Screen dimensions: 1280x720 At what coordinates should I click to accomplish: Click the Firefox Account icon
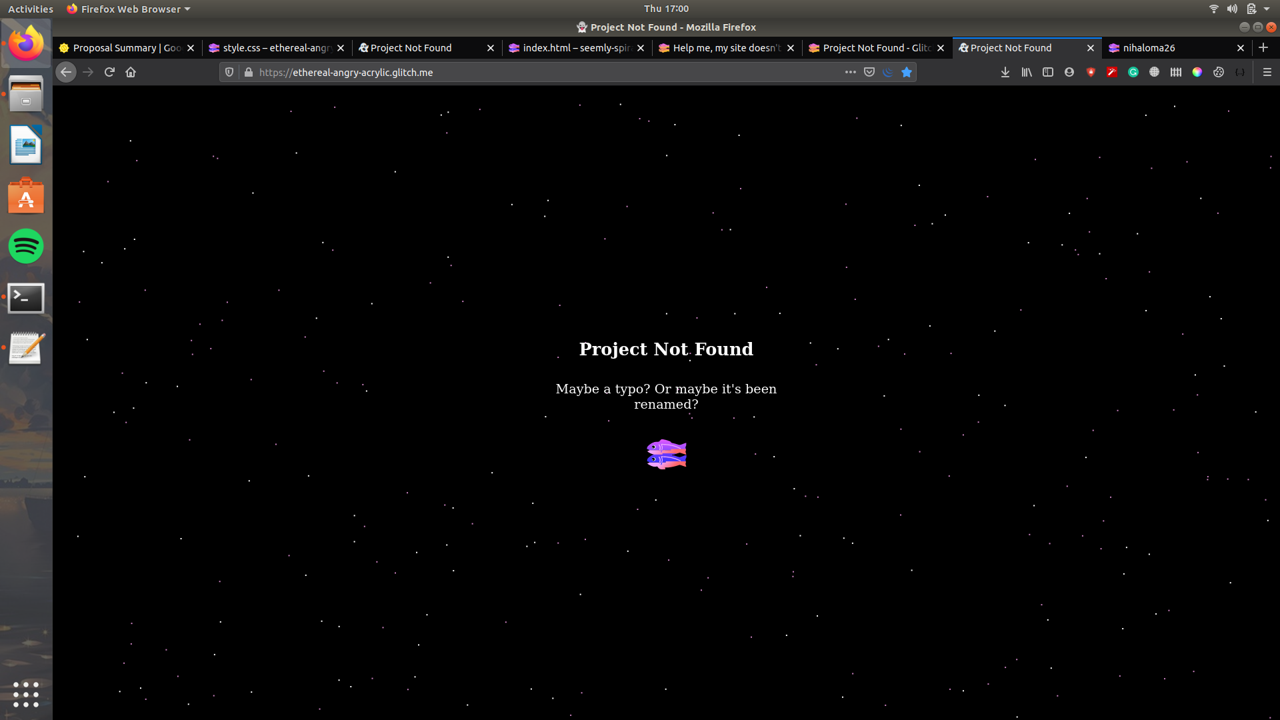pyautogui.click(x=1069, y=72)
